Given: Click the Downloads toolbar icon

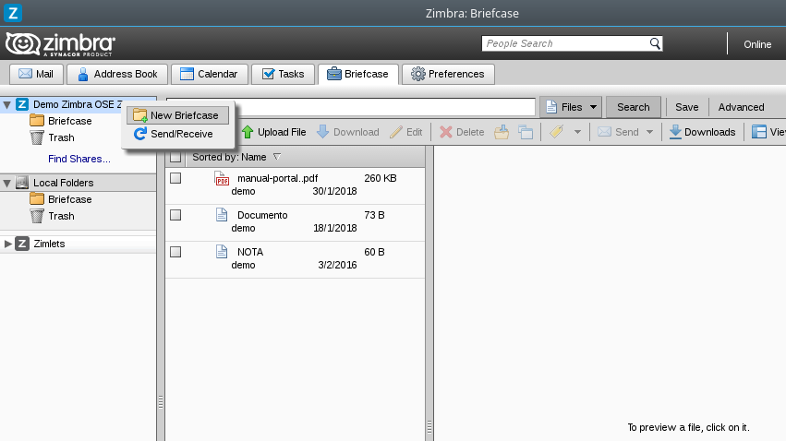Looking at the screenshot, I should [675, 132].
